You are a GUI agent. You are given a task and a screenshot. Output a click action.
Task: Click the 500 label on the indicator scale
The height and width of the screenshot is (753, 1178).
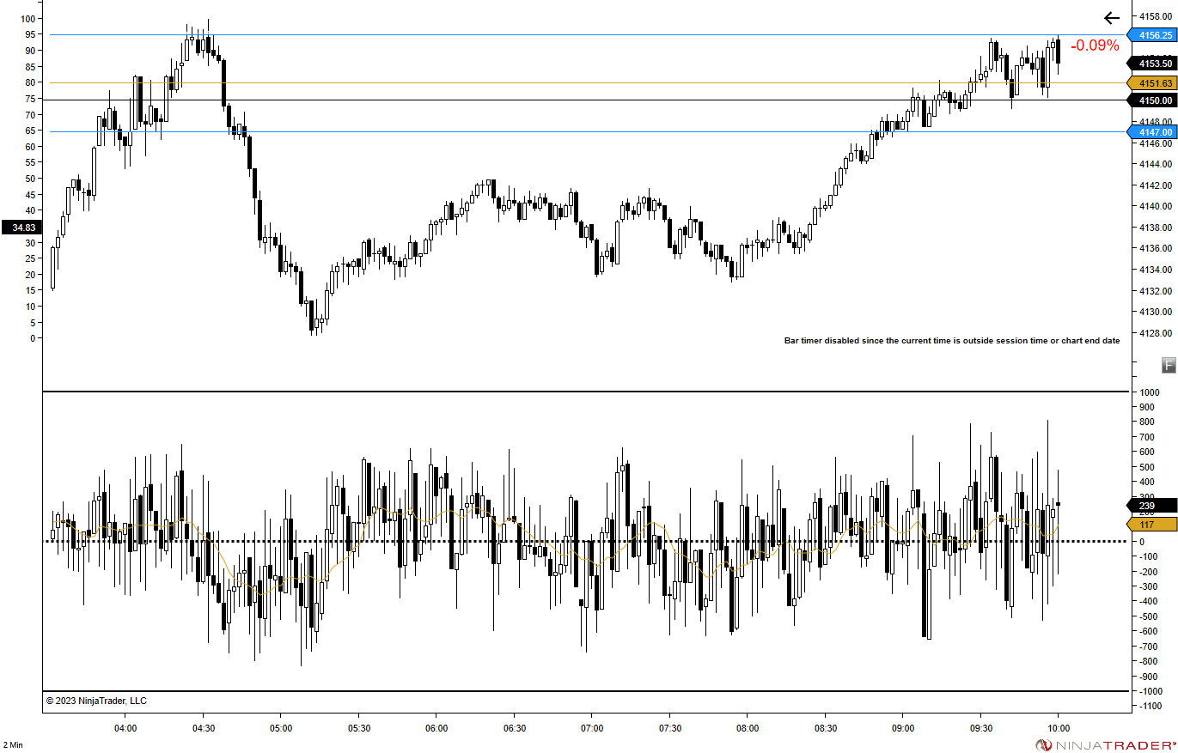(1147, 467)
